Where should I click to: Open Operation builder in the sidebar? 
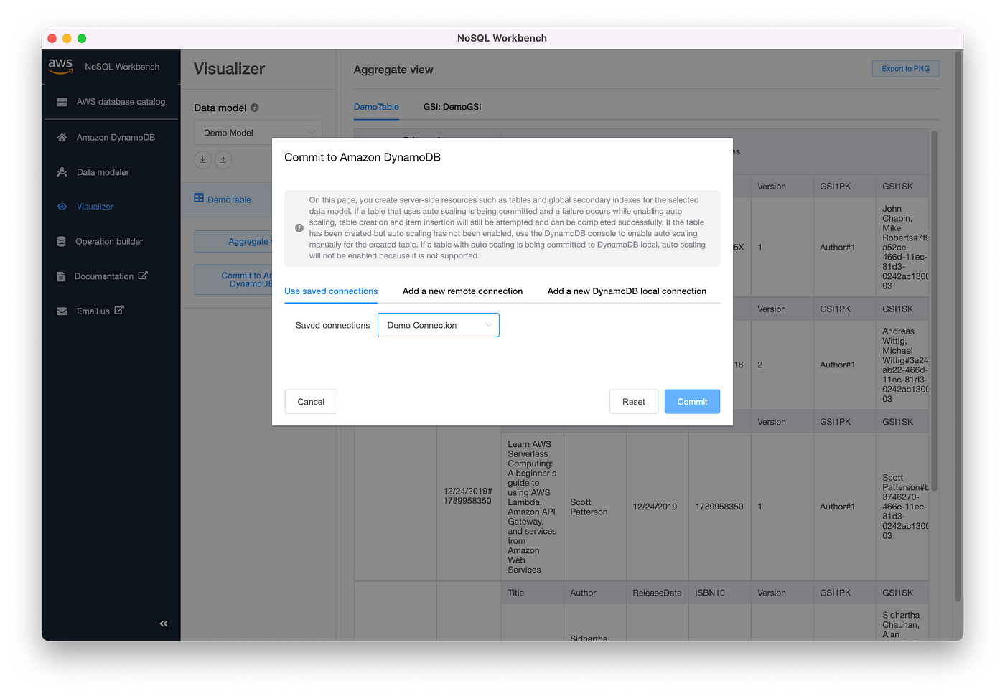point(111,242)
